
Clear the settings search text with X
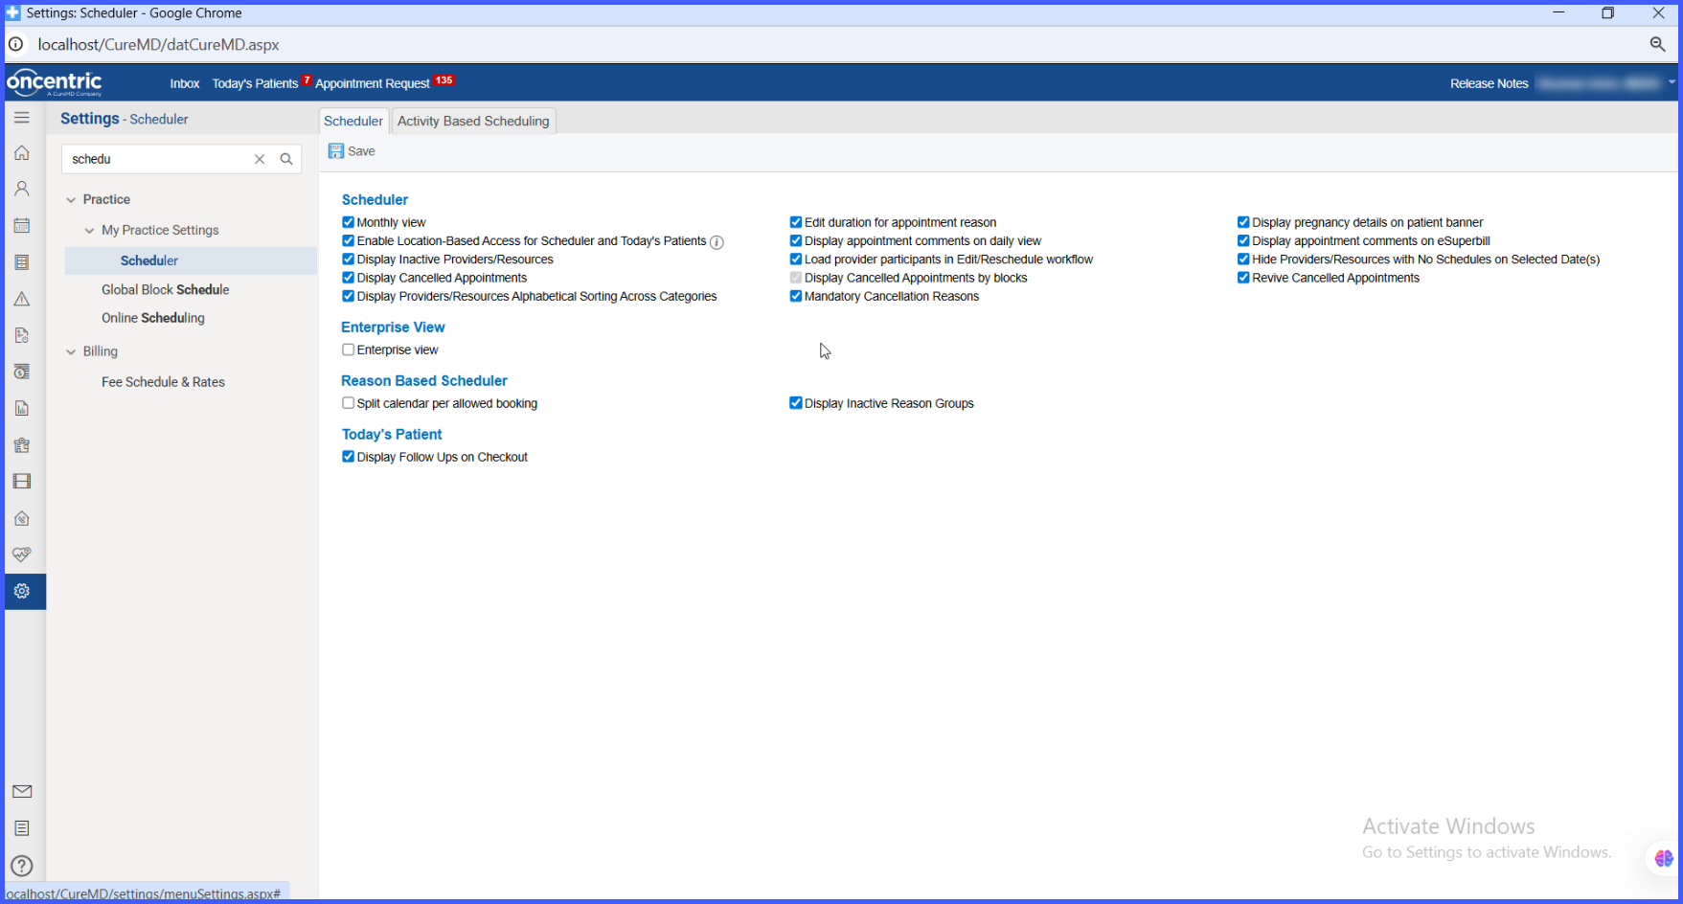pyautogui.click(x=260, y=159)
